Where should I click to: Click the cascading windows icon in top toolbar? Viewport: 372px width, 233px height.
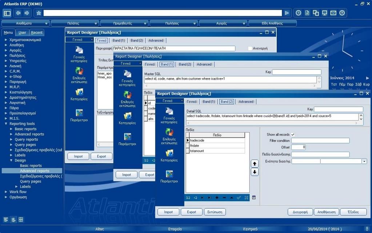click(x=316, y=13)
